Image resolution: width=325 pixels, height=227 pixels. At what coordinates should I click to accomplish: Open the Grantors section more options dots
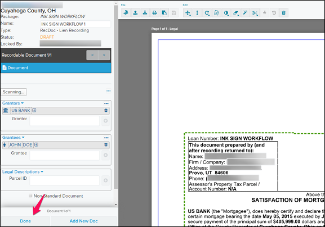pos(106,103)
